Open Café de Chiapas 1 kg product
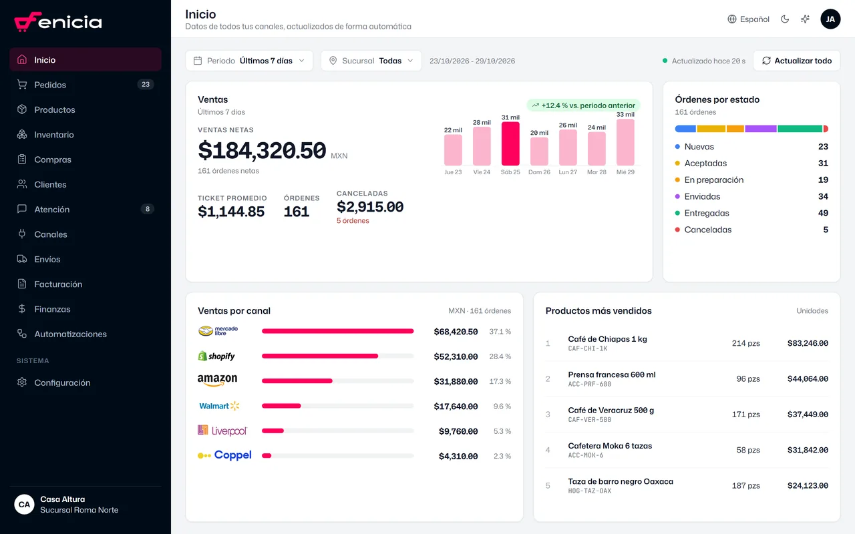This screenshot has height=534, width=855. [x=687, y=343]
